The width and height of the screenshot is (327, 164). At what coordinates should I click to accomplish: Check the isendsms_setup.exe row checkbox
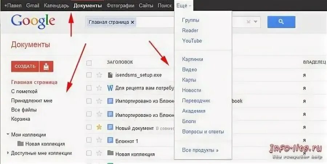click(x=89, y=75)
